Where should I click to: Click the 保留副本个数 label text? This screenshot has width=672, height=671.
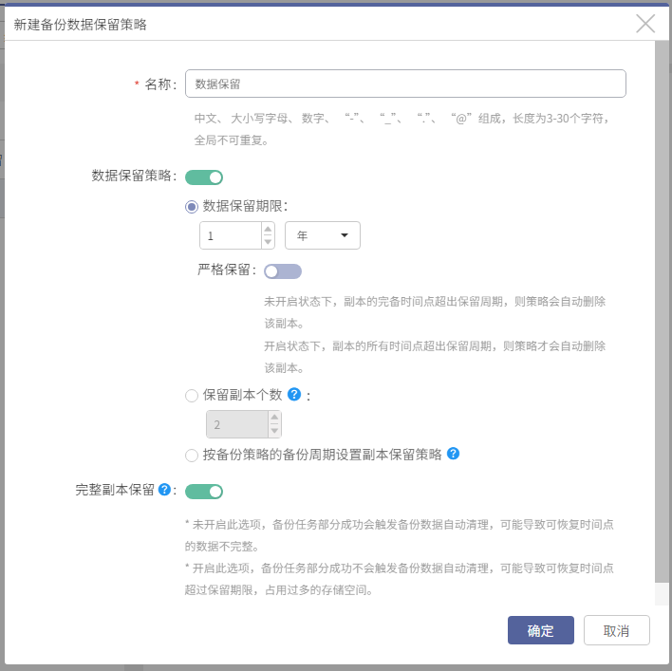242,395
